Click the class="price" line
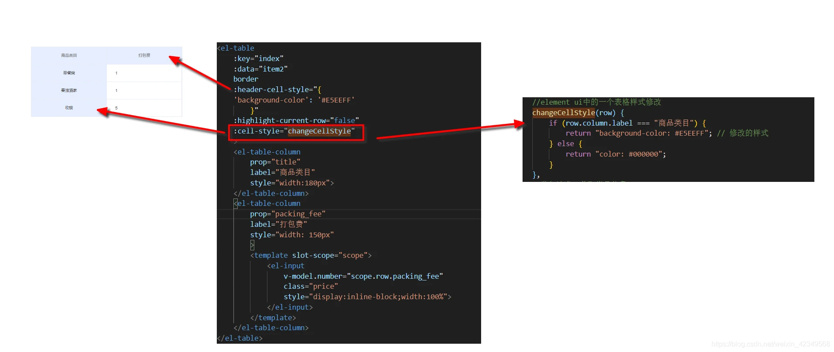The height and width of the screenshot is (352, 834). click(311, 286)
